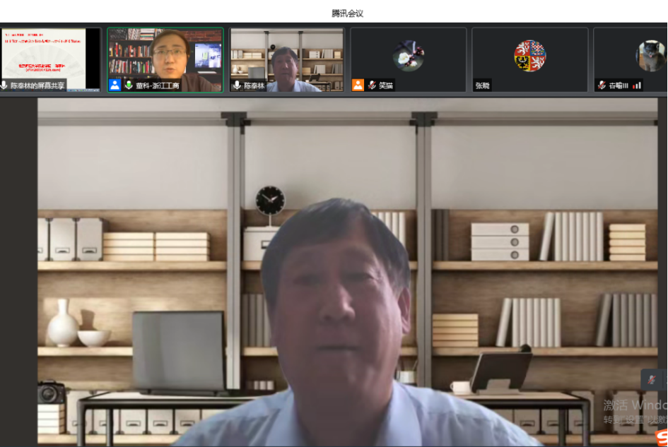Select 张晓 participant tile

pos(530,59)
